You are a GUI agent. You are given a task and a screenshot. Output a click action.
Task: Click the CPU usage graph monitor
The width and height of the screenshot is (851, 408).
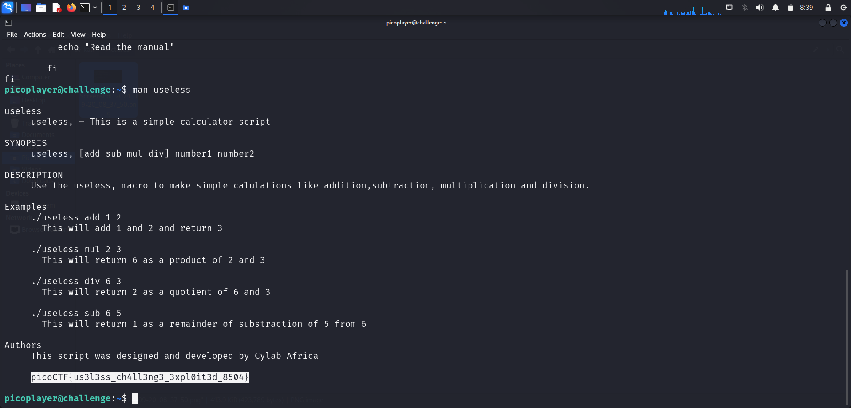coord(692,10)
